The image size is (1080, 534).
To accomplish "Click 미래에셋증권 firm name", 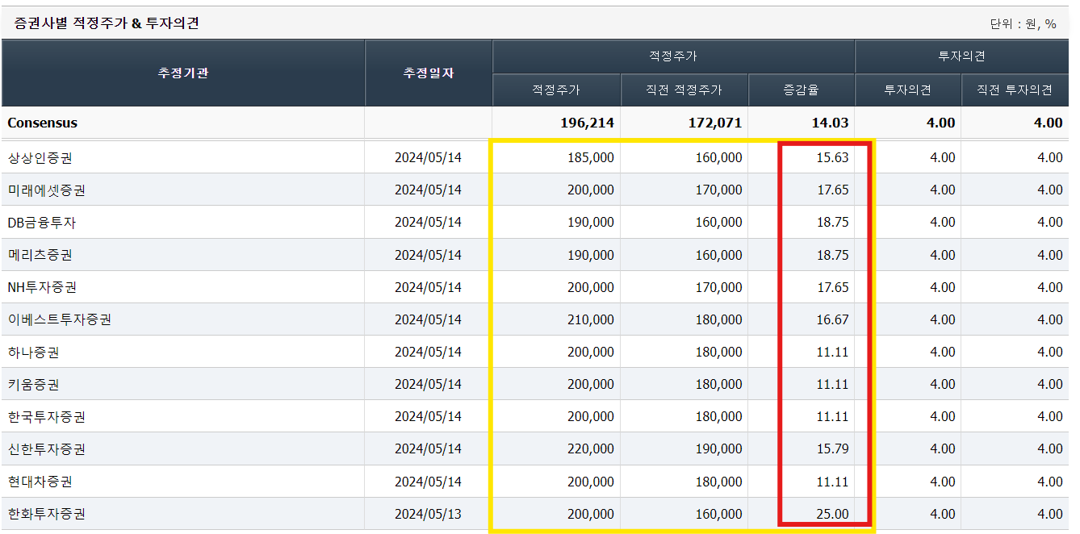I will [47, 190].
